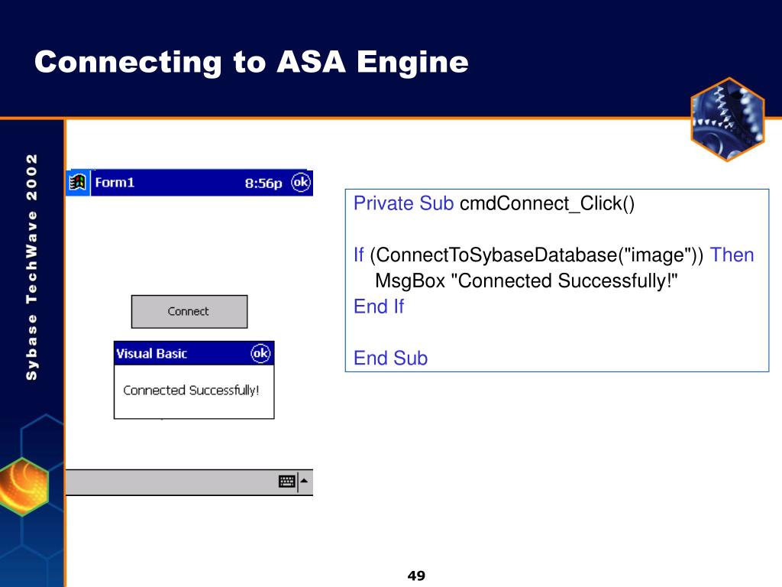Click the hexagon gears logo image
Image resolution: width=782 pixels, height=587 pixels.
(x=728, y=119)
